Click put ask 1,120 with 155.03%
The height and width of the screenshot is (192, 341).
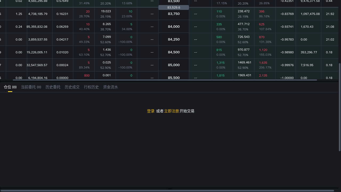(265, 52)
